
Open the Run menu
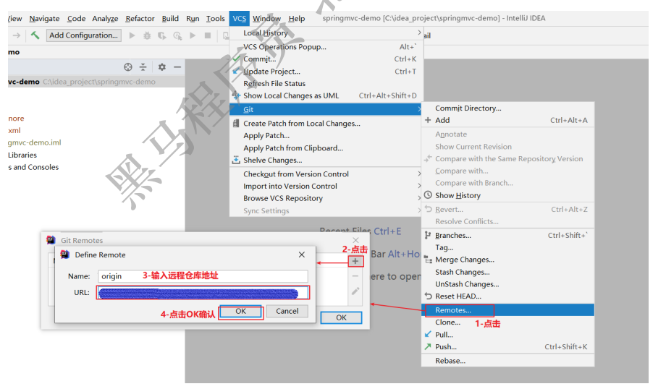pyautogui.click(x=193, y=18)
